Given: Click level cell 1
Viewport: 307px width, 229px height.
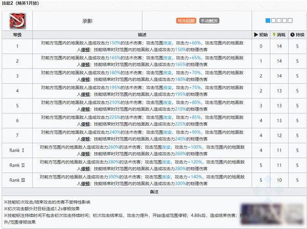Looking at the screenshot, I should tap(17, 47).
